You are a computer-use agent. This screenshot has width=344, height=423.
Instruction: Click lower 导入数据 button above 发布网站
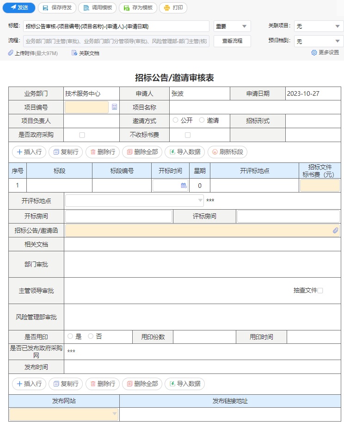coord(184,384)
